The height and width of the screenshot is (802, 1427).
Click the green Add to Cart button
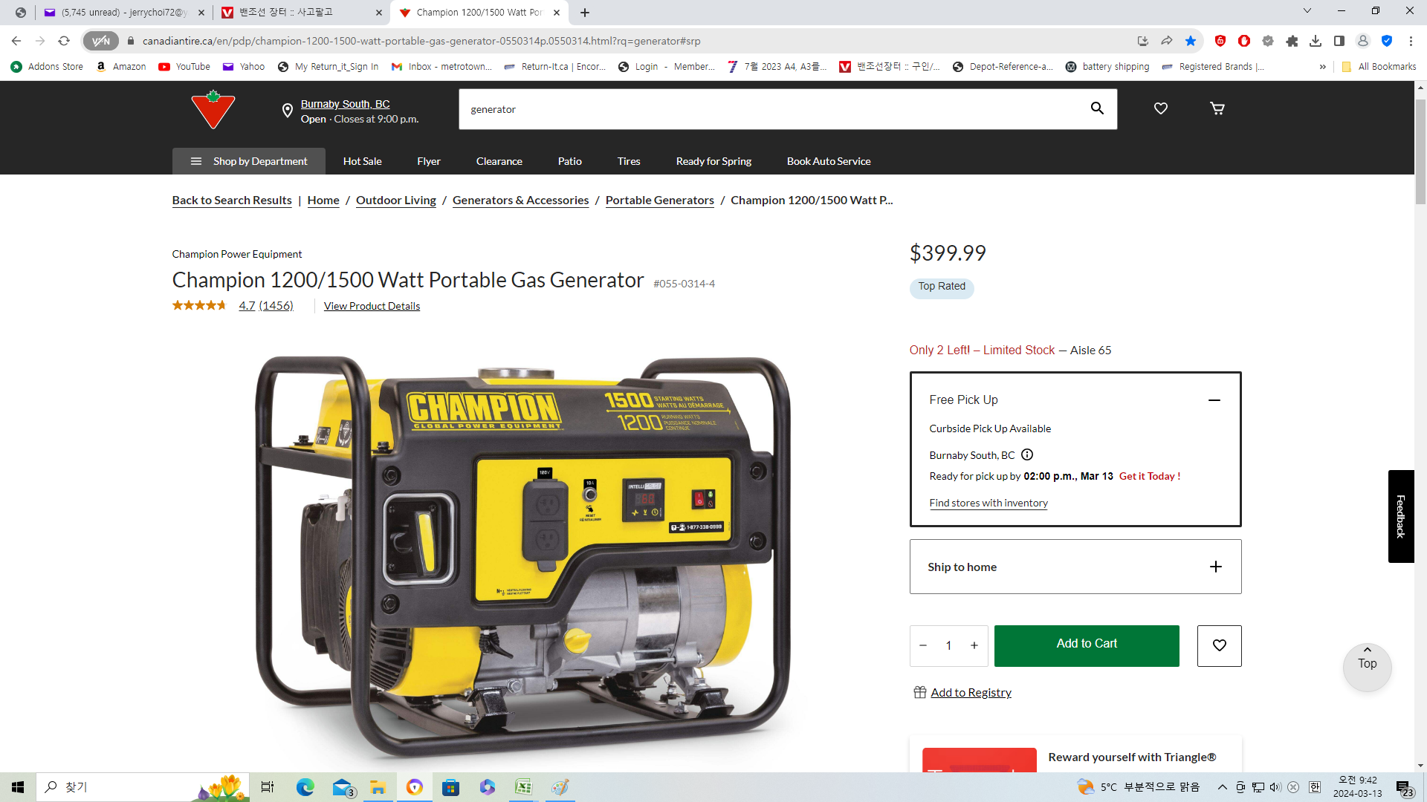coord(1087,645)
